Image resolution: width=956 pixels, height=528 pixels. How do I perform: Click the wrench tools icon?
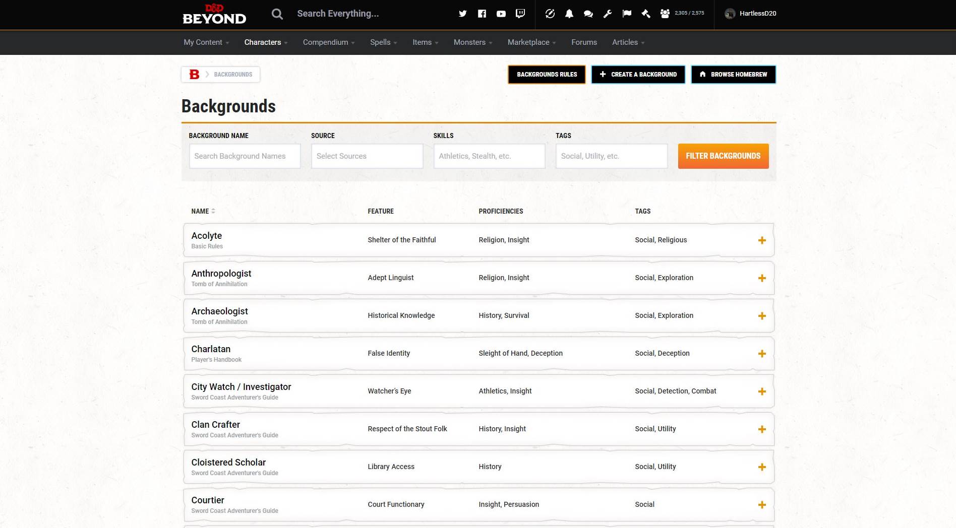point(608,14)
